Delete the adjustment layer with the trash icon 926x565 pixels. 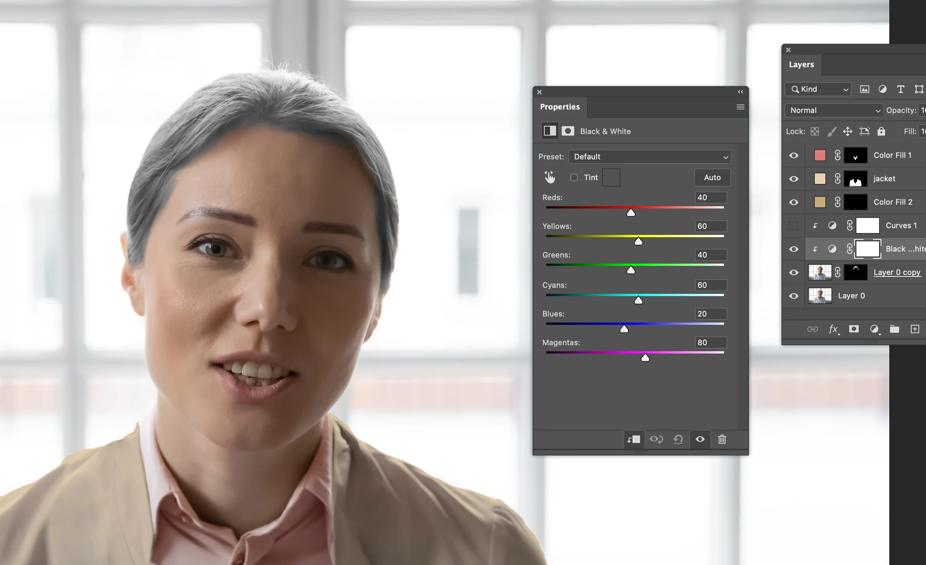[x=722, y=439]
